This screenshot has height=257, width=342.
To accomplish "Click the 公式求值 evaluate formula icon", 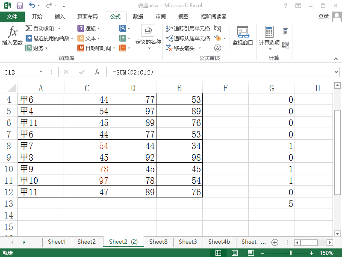I will (217, 47).
